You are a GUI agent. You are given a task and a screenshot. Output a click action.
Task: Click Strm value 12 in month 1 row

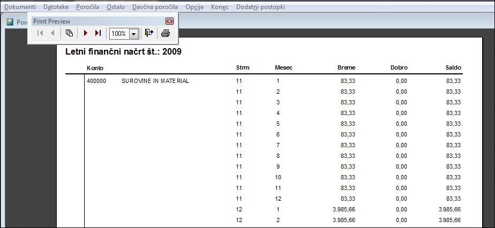239,209
